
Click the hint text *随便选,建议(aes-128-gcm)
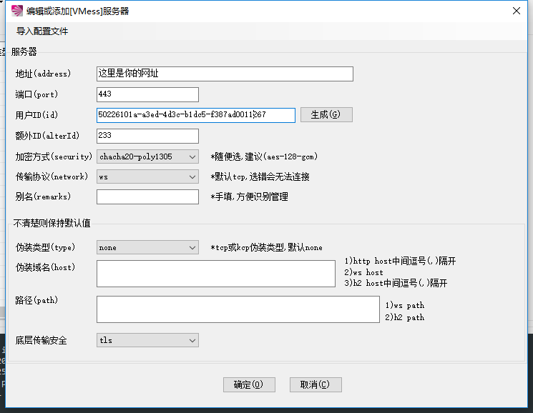point(264,156)
